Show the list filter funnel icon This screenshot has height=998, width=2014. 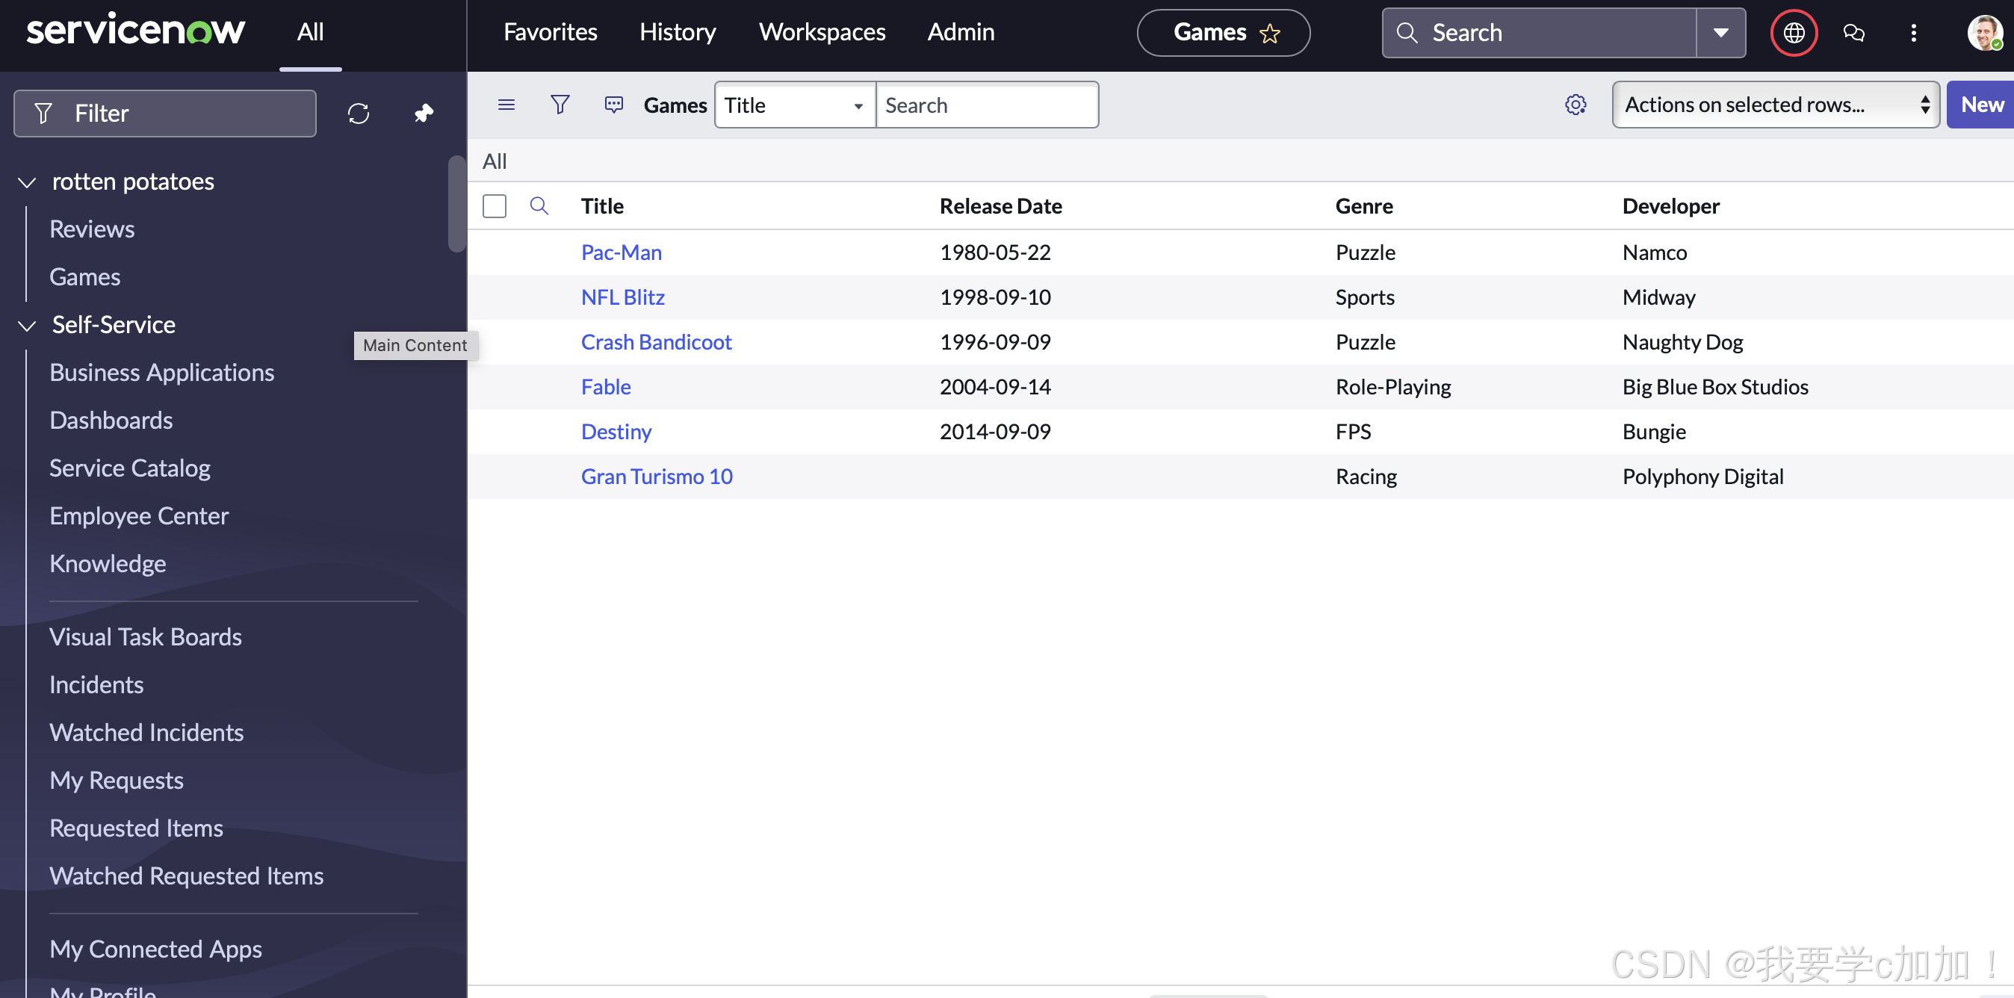click(x=560, y=105)
